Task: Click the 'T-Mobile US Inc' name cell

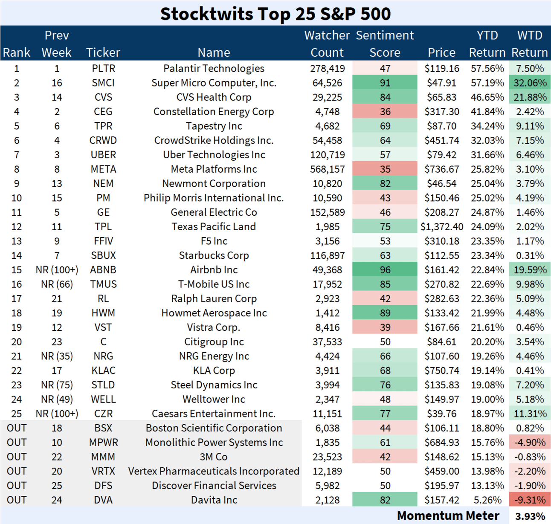Action: (x=214, y=284)
